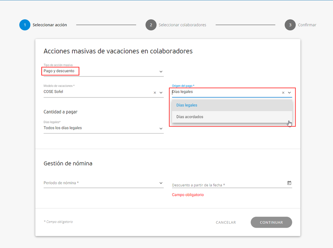Screen dimensions: 333x248
Task: Click the Seleccionar acción step label
Action: [50, 25]
